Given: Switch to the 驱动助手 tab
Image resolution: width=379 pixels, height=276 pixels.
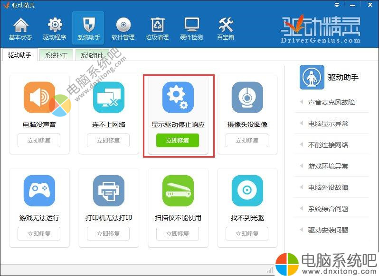Looking at the screenshot, I should pos(20,55).
